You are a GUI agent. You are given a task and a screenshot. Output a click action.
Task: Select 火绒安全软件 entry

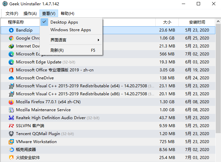click(x=108, y=158)
